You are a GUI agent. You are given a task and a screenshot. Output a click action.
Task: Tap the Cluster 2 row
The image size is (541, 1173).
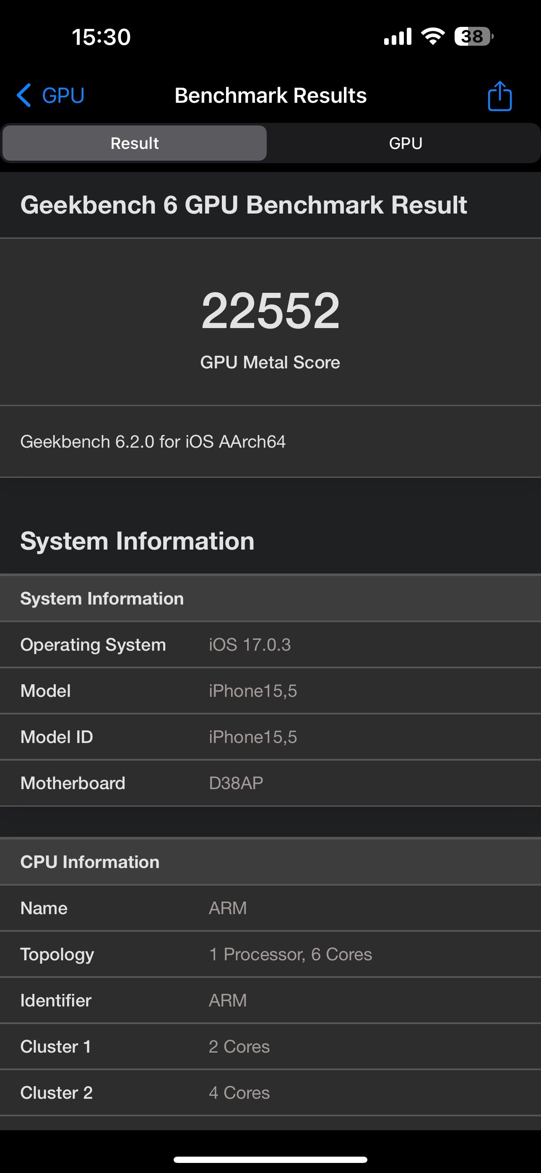coord(270,1093)
